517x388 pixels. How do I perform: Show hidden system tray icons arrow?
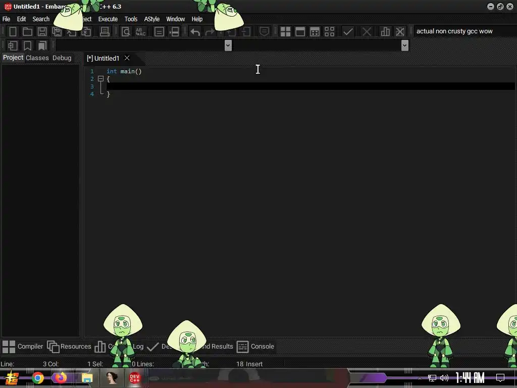tap(420, 378)
